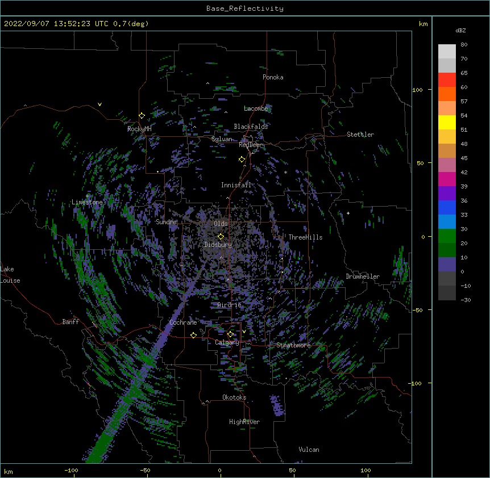Click the Calgary city label

click(227, 342)
